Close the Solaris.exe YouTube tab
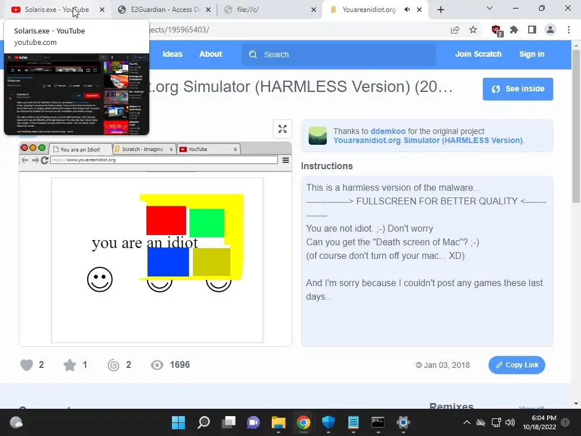Viewport: 581px width, 436px height. point(102,10)
